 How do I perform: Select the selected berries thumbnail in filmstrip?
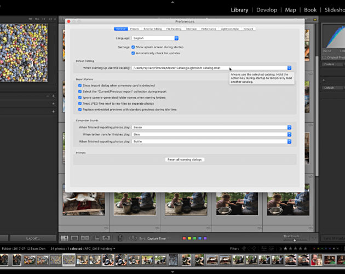(x=69, y=260)
